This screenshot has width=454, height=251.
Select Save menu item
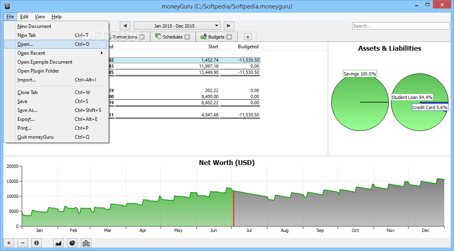(x=56, y=101)
